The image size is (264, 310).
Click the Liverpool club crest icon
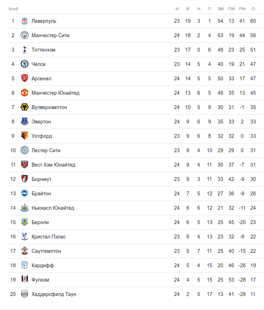coord(24,21)
